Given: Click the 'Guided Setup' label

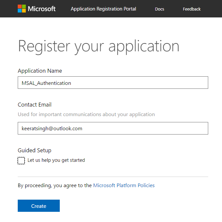Looking at the screenshot, I should pyautogui.click(x=34, y=150).
